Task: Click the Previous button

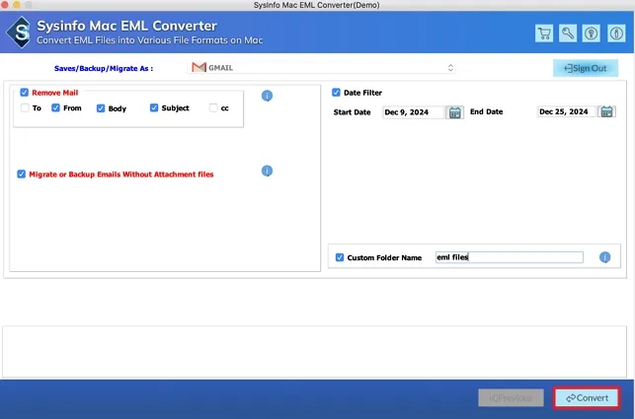Action: point(511,397)
